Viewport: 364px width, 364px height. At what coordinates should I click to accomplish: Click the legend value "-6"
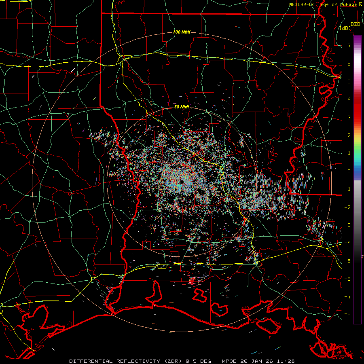[x=347, y=279]
